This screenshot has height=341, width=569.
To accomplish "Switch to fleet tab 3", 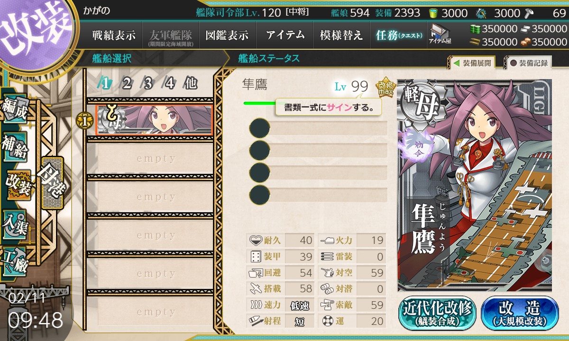I will tap(148, 83).
